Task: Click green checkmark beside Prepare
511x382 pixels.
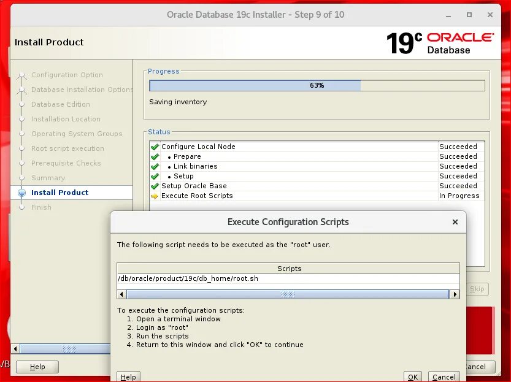Action: 155,156
